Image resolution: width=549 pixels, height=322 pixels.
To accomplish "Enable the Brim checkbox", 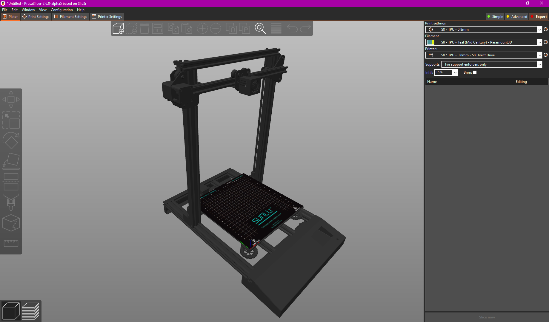I will [x=475, y=72].
